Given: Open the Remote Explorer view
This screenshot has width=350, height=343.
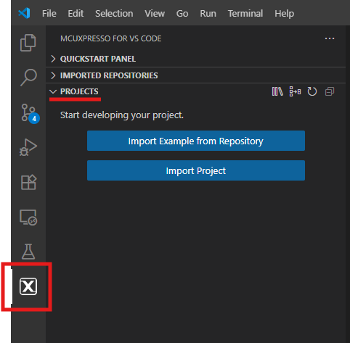Looking at the screenshot, I should click(28, 218).
